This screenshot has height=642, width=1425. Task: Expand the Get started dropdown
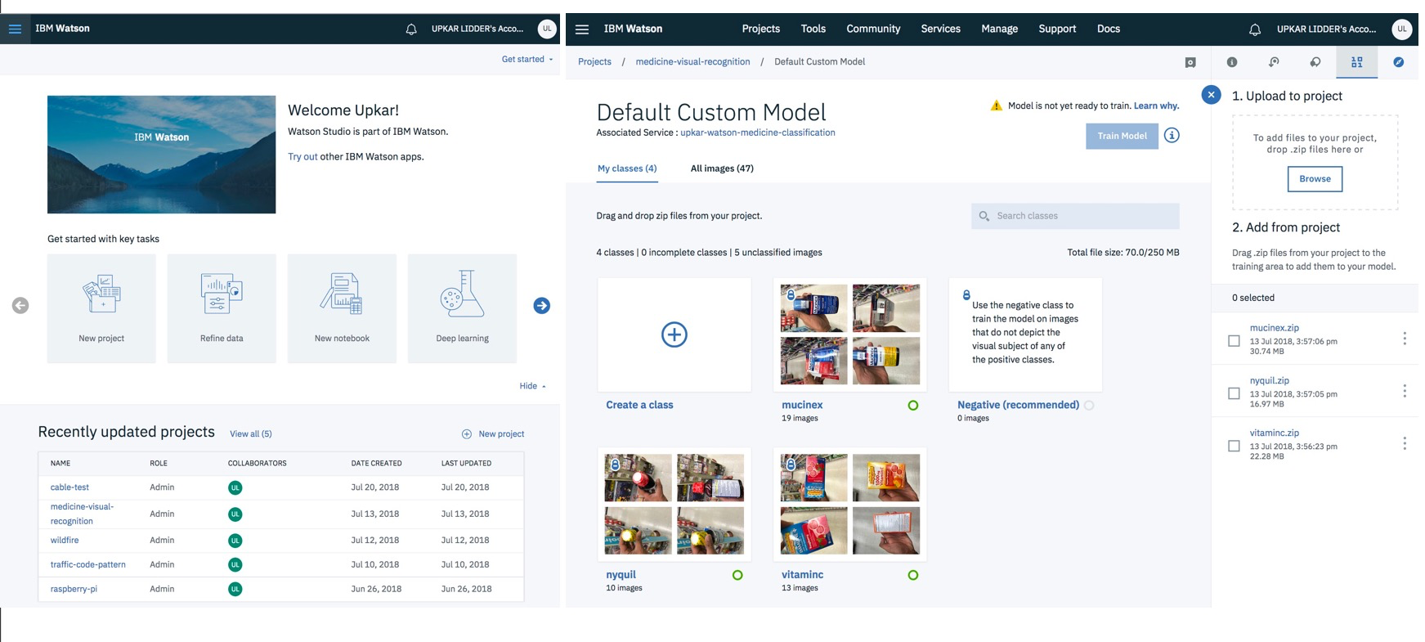coord(527,59)
